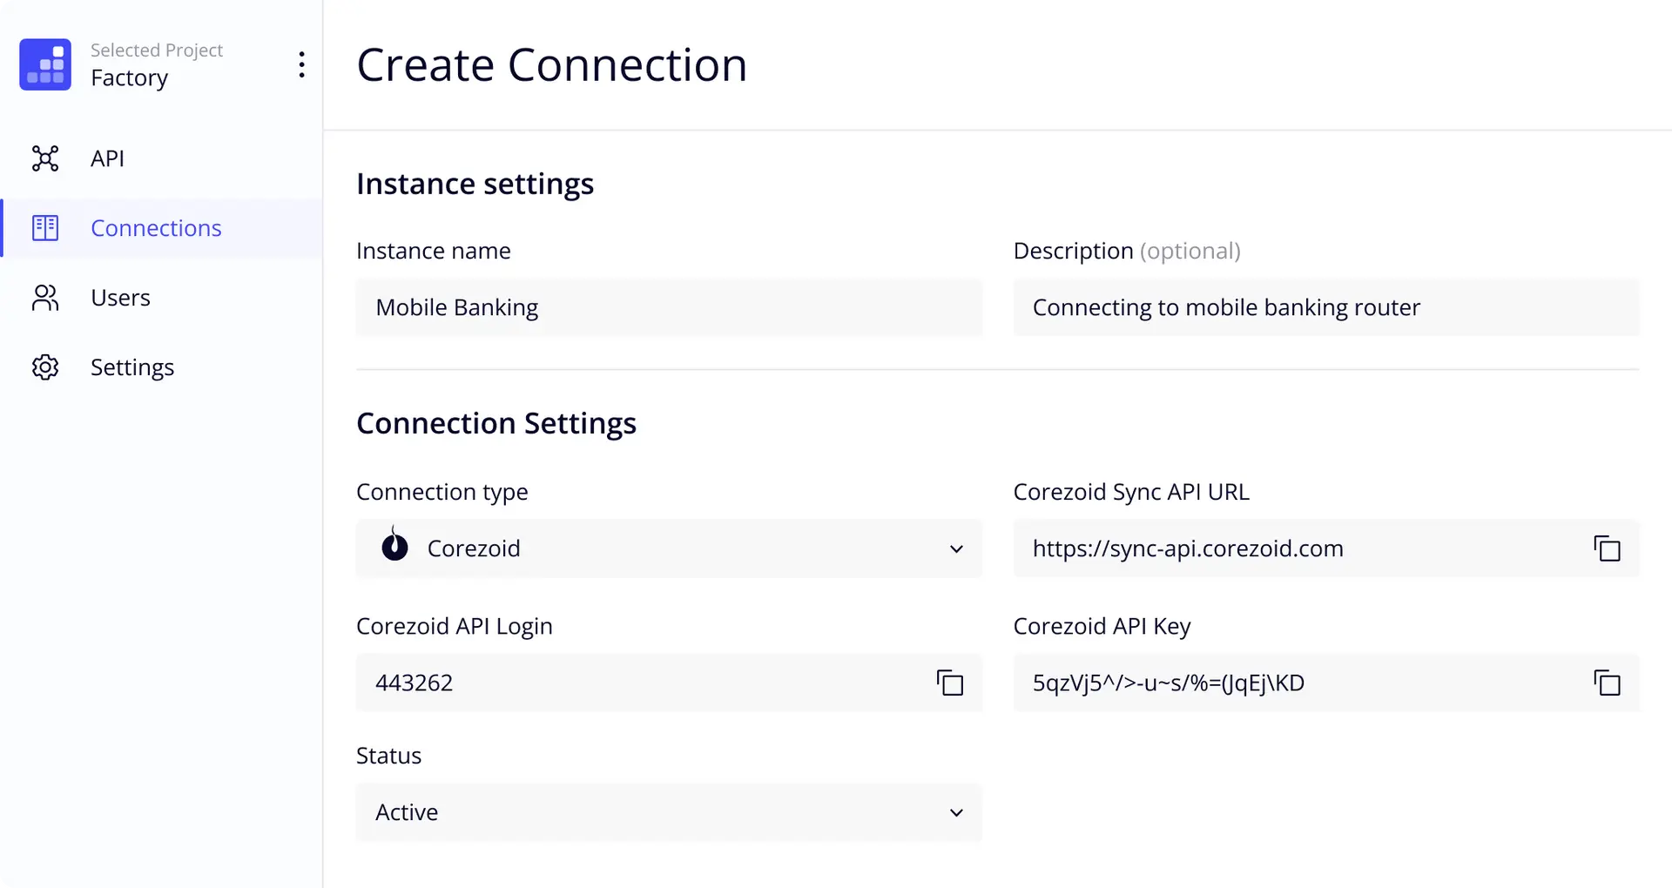Image resolution: width=1672 pixels, height=888 pixels.
Task: Copy the Corezoid Sync API URL
Action: [1607, 548]
